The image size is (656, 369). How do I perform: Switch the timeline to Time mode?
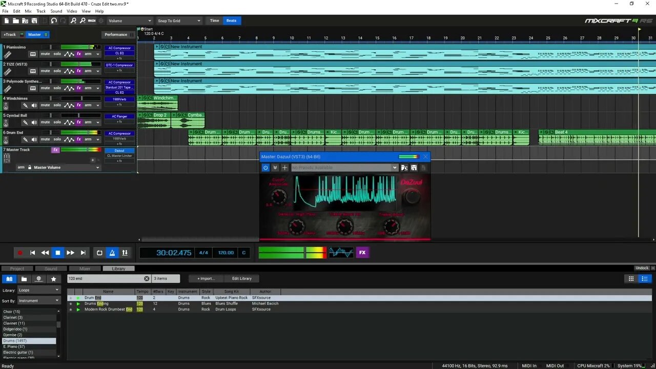pos(214,20)
